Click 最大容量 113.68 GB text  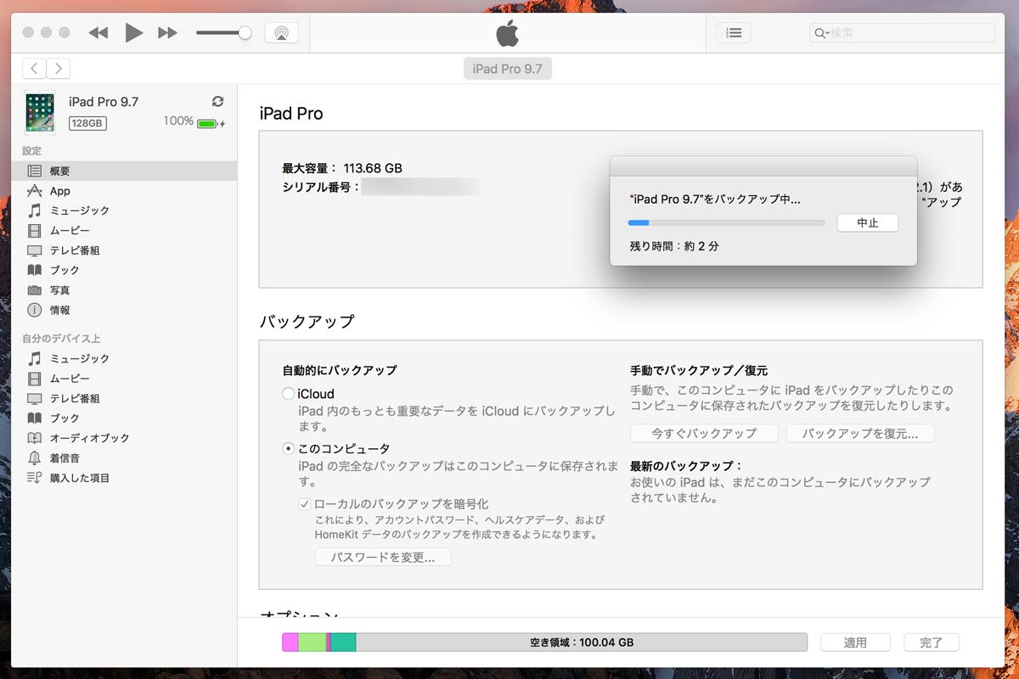click(x=342, y=168)
